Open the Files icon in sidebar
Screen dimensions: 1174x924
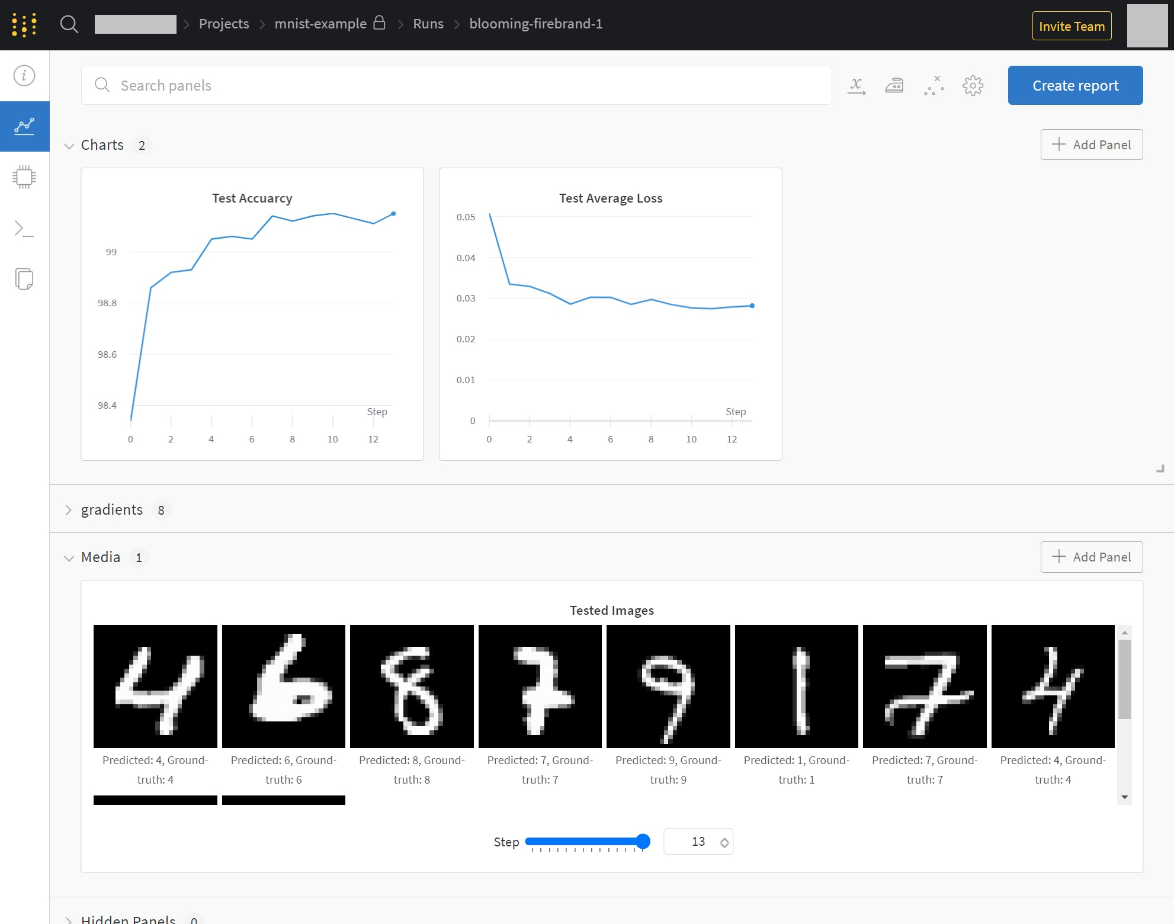coord(24,279)
